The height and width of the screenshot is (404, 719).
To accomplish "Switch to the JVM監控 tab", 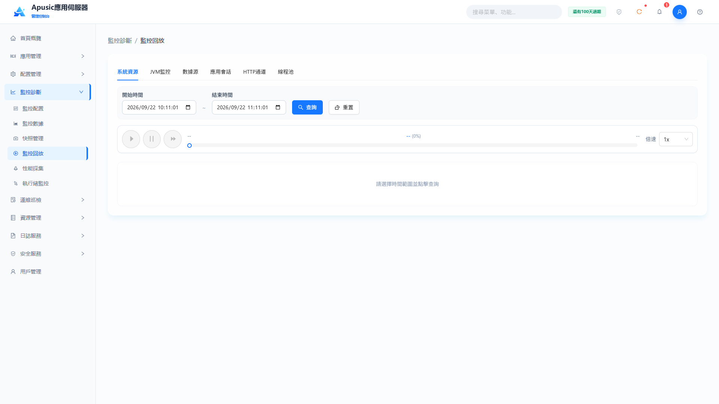I will point(160,72).
